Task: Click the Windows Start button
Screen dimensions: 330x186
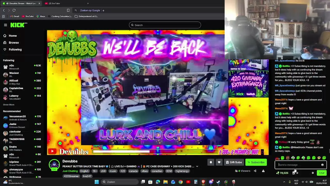Action: click(96, 182)
